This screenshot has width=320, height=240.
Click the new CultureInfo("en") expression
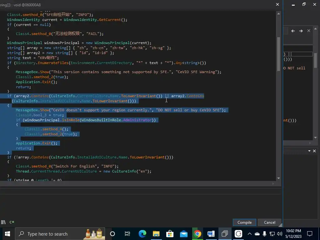[126, 171]
